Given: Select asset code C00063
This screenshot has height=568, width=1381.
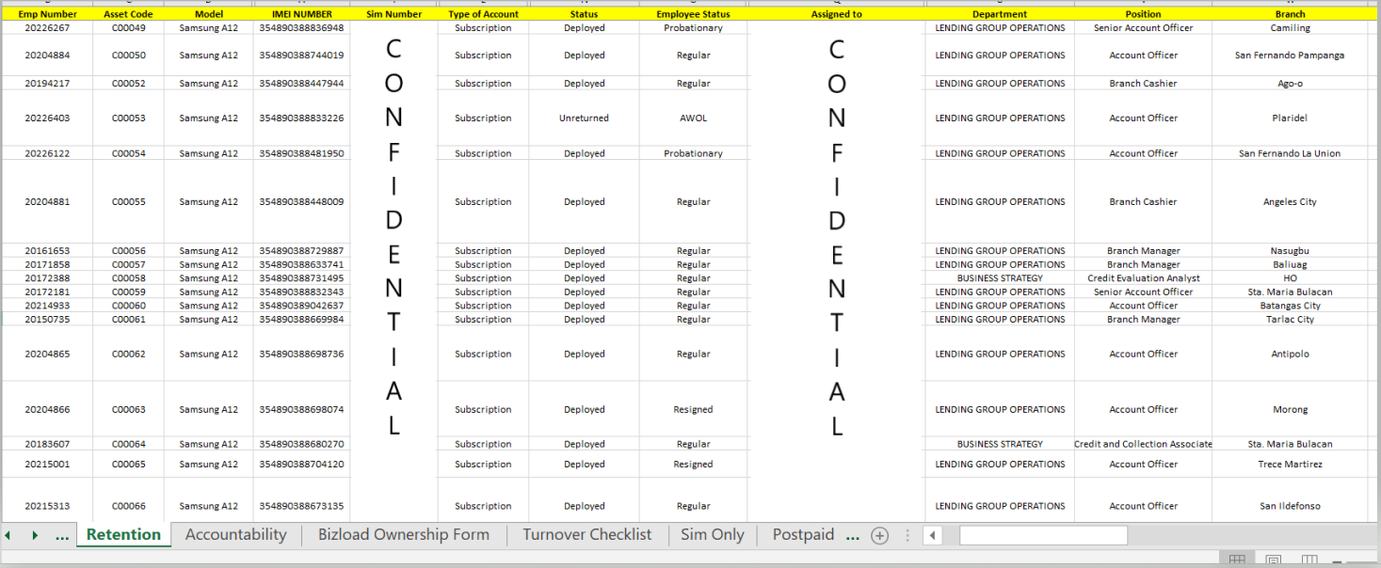Looking at the screenshot, I should [128, 410].
